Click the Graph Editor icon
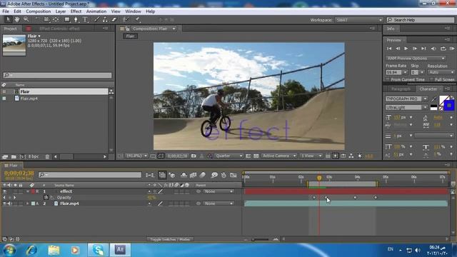Screen dimensions: 457x257 233,175
